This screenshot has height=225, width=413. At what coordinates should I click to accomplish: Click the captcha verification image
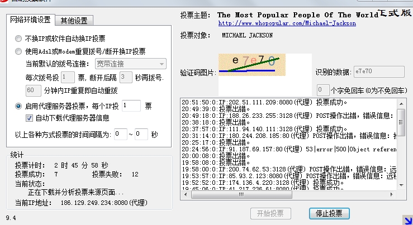pyautogui.click(x=252, y=65)
